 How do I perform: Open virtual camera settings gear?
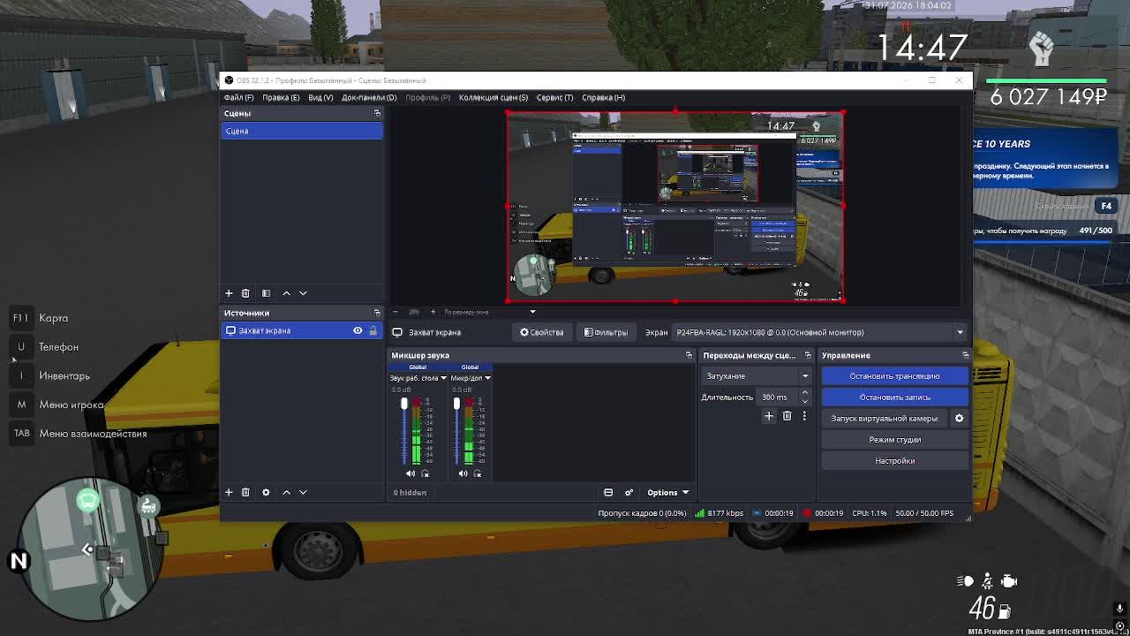[960, 419]
